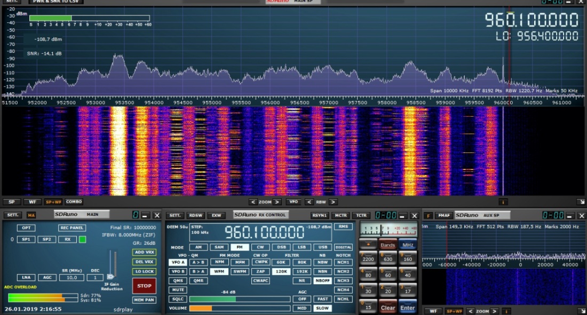Click Aux SP corner resize arrow icon

[x=582, y=311]
